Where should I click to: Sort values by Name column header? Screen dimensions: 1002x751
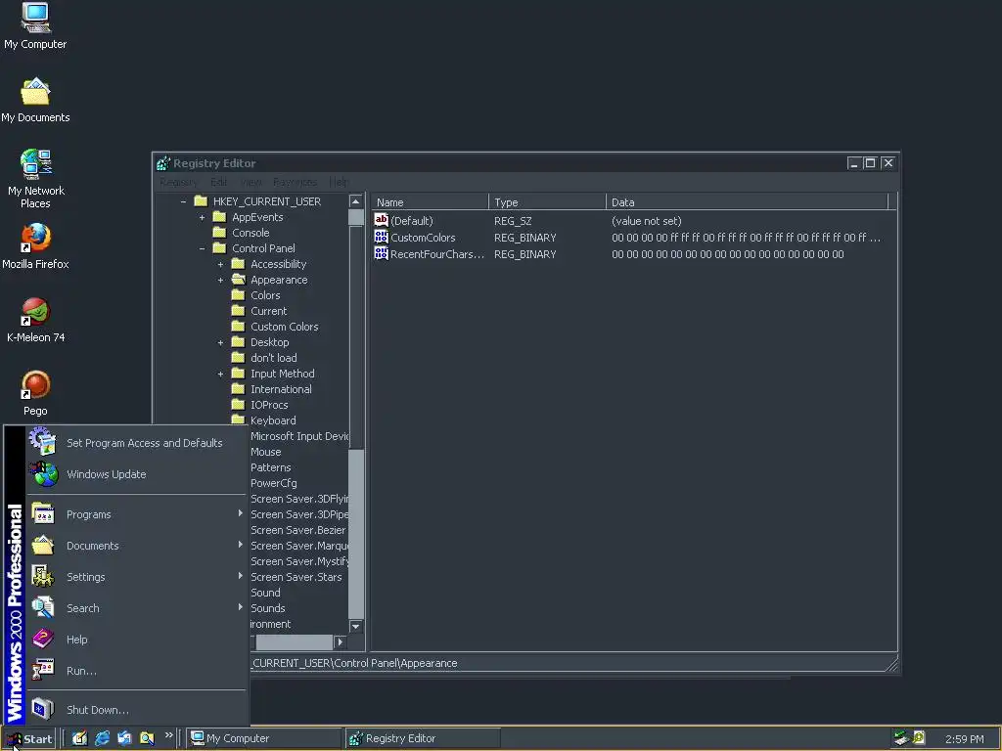coord(431,201)
